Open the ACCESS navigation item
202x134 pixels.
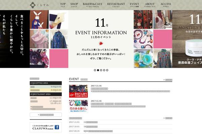166,5
